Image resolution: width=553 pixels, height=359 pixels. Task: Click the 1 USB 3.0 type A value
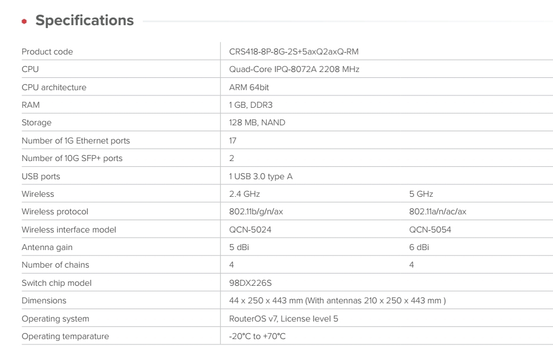(x=260, y=176)
